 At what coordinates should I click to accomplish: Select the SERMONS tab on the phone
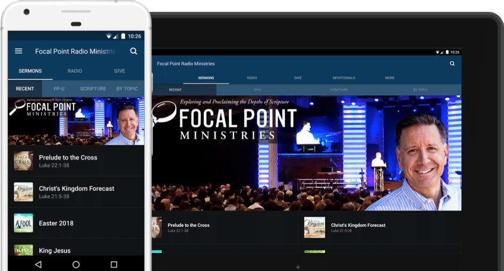[30, 71]
